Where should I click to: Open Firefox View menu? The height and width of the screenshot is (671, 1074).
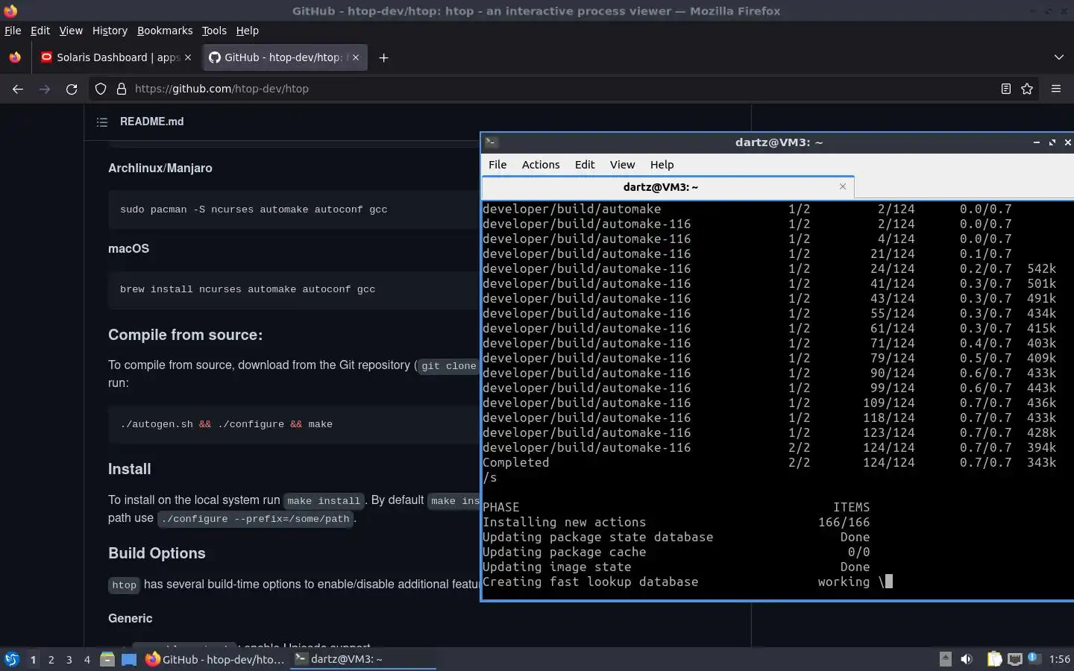(x=71, y=31)
